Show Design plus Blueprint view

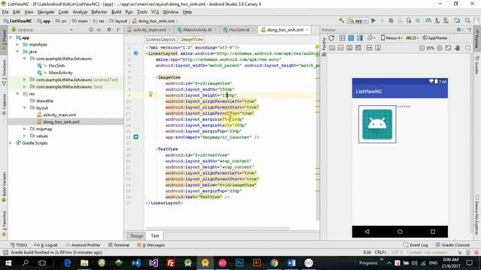pyautogui.click(x=360, y=38)
